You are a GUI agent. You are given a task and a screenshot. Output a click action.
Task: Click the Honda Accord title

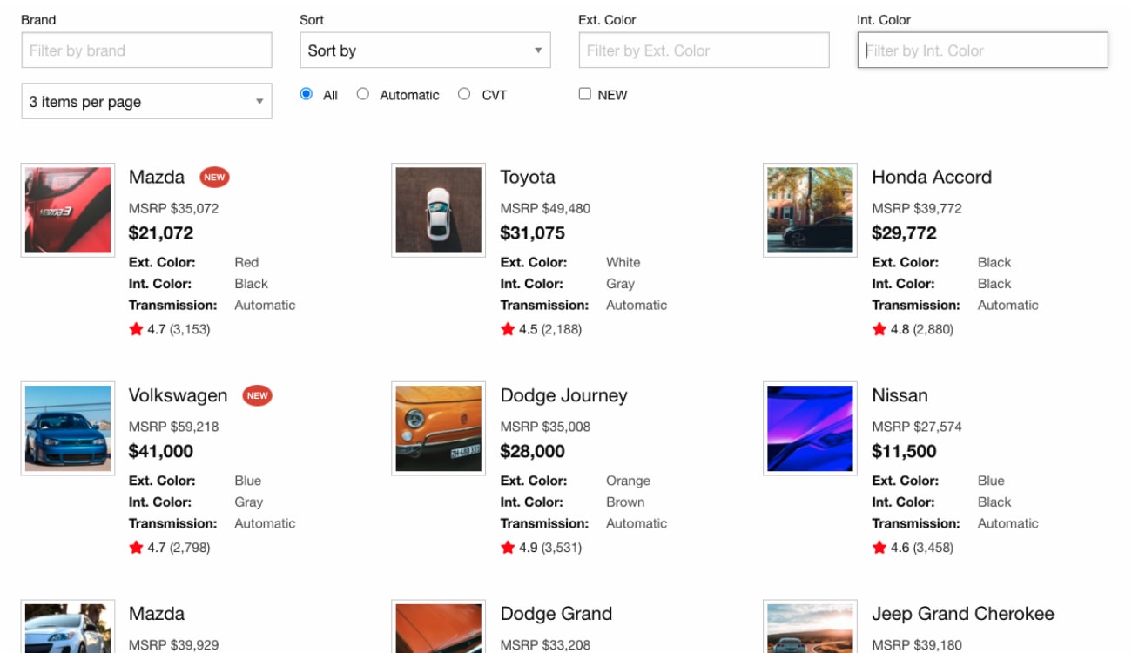(x=932, y=178)
